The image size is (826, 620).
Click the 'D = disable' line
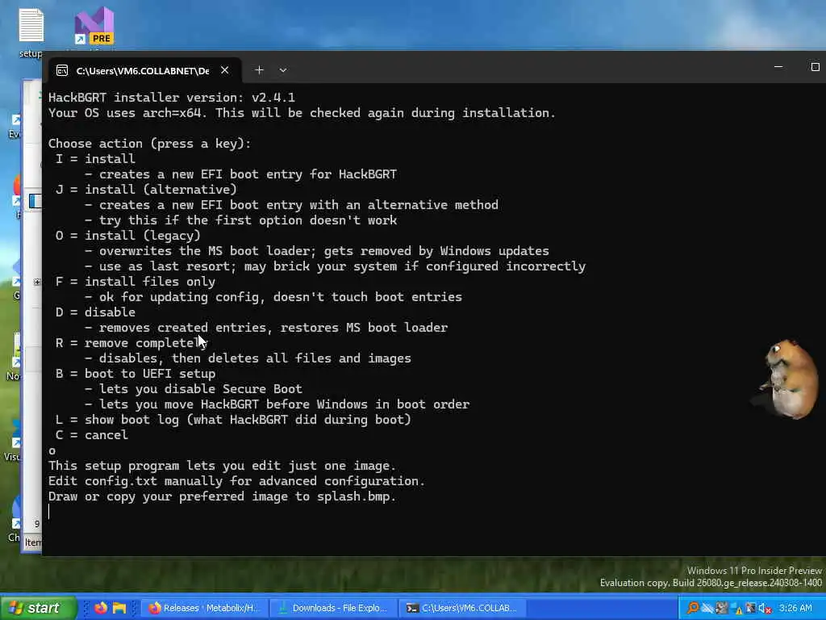95,312
